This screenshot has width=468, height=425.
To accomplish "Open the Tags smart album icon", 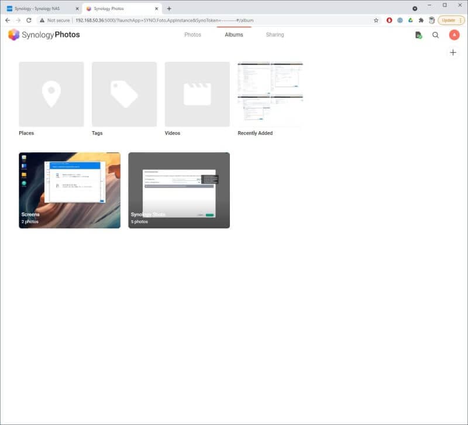I will point(124,94).
